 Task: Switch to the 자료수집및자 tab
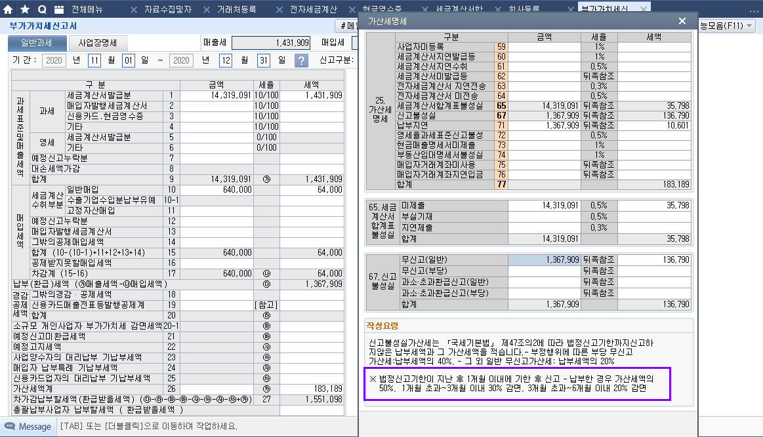168,9
